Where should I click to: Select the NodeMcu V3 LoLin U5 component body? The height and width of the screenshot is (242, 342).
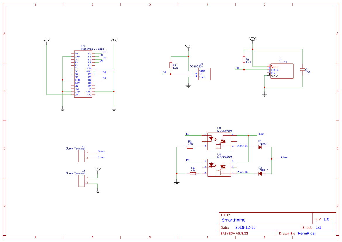coord(83,74)
